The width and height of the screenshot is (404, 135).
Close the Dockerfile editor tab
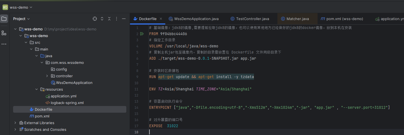tap(161, 19)
